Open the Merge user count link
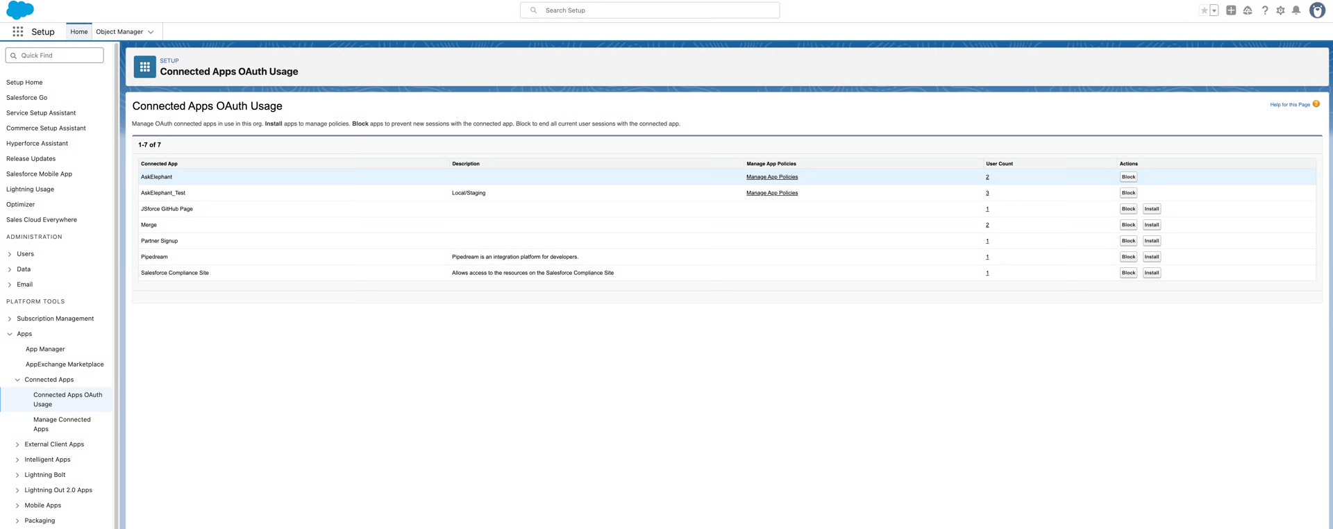 click(987, 225)
